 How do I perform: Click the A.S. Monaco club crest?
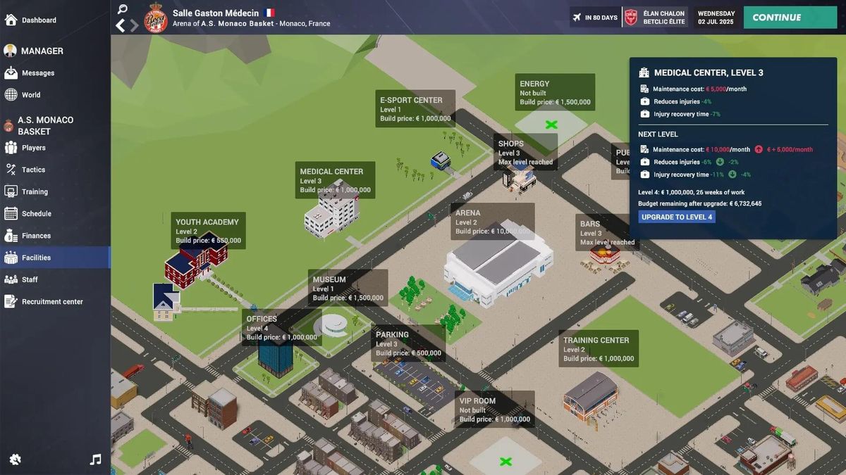click(x=156, y=18)
